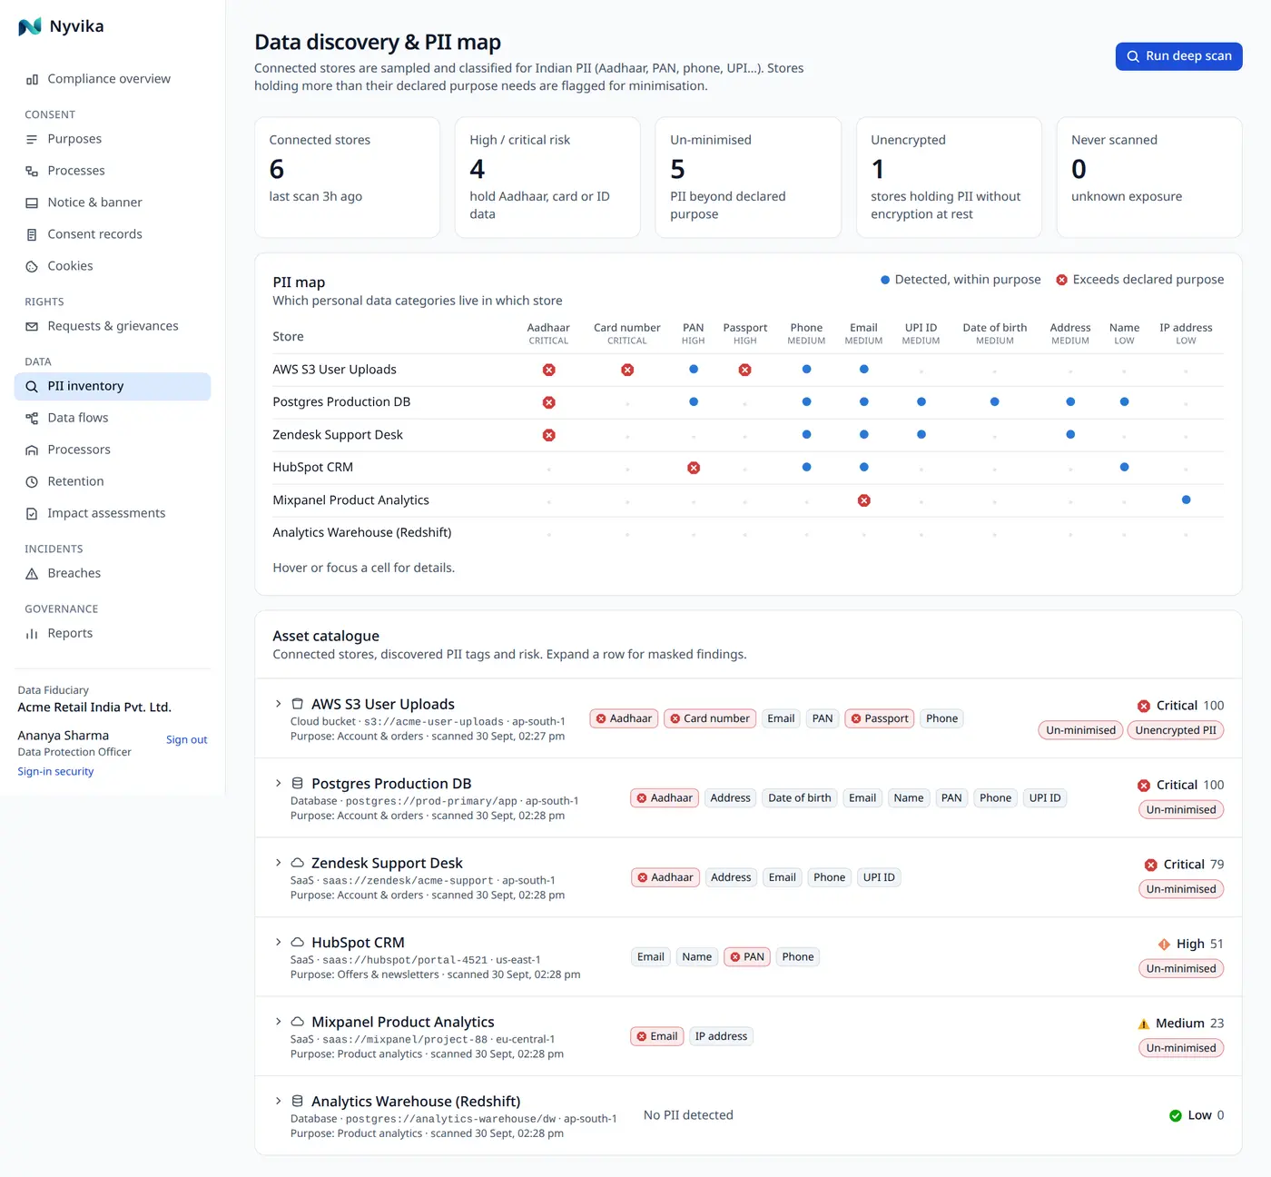Go to Data flows section
The image size is (1271, 1177).
pos(113,418)
